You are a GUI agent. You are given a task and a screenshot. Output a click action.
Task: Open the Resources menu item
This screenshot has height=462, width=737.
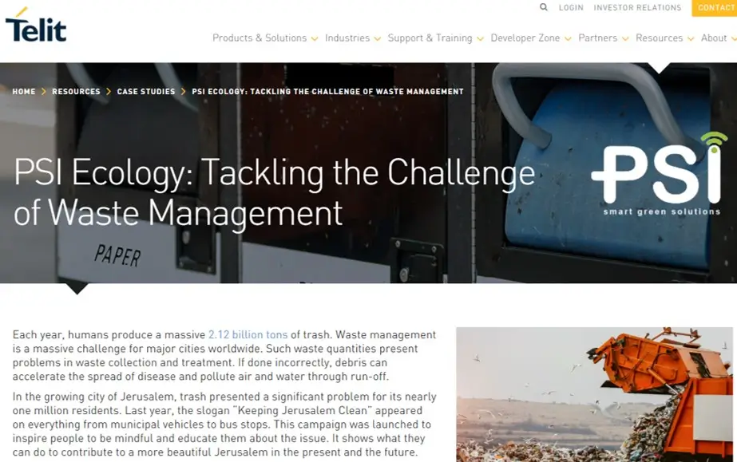pos(659,38)
